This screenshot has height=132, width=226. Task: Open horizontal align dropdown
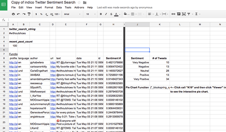[151, 14]
